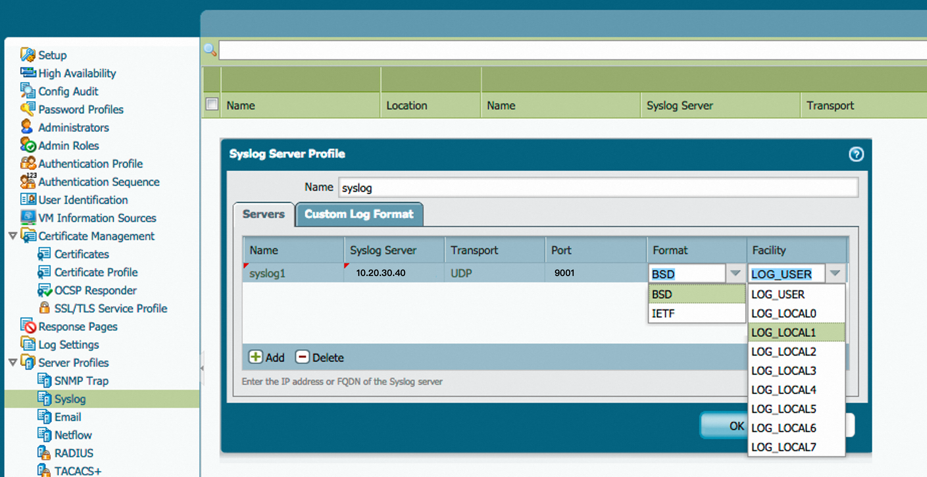Open the Syslog item under Server Profiles
This screenshot has width=927, height=477.
click(102, 399)
